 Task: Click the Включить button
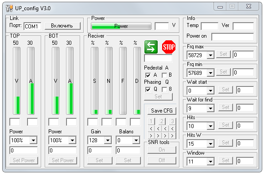(62, 26)
